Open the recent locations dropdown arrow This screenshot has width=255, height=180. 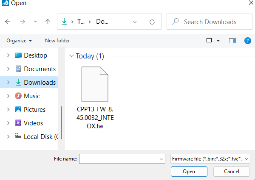(35, 22)
